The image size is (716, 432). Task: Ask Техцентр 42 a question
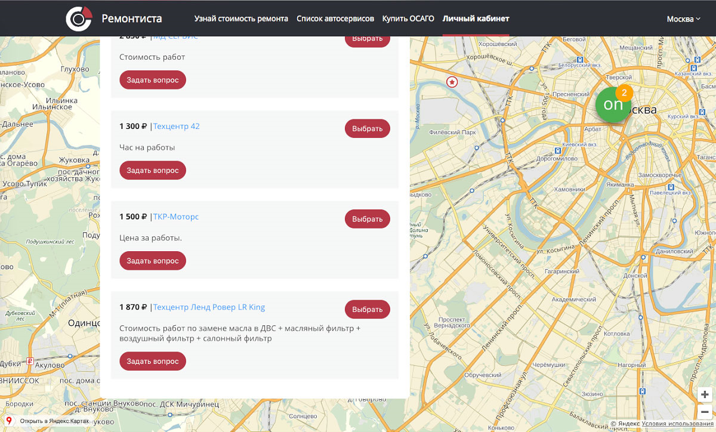(153, 170)
